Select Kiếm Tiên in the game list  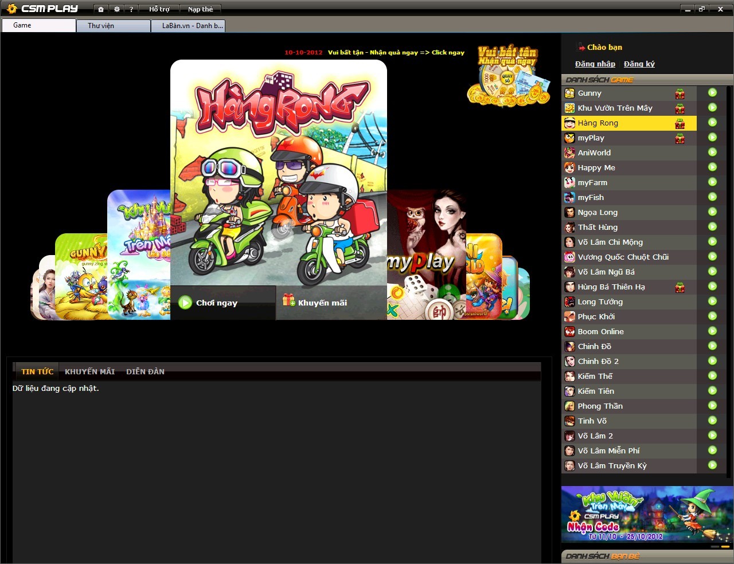(x=629, y=391)
